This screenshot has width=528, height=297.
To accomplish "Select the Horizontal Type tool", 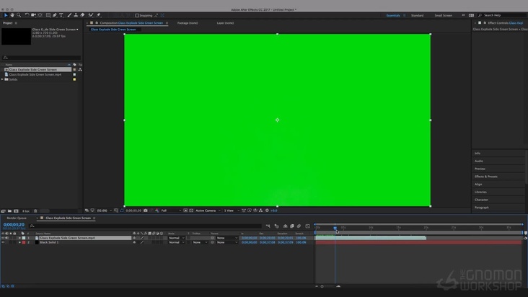I will coord(61,14).
